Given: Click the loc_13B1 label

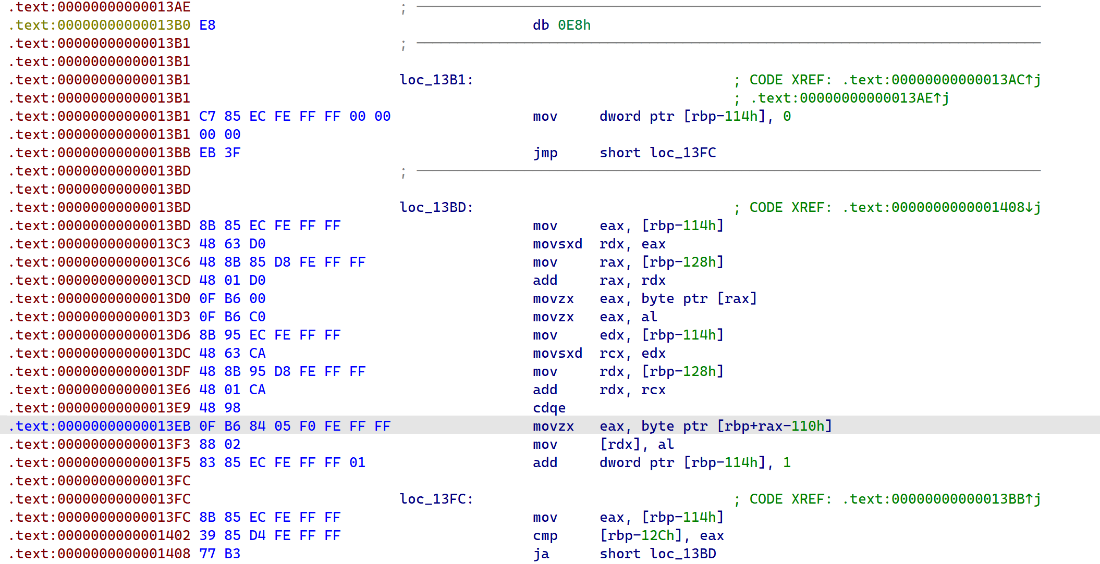Looking at the screenshot, I should click(x=436, y=80).
